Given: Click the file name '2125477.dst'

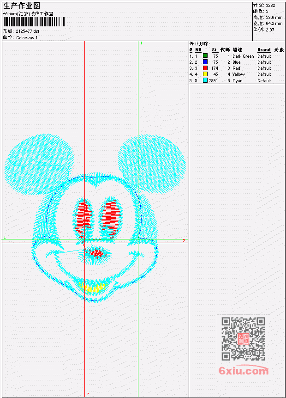Looking at the screenshot, I should point(28,31).
